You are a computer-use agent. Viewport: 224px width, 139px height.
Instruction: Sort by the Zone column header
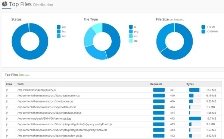coord(9,84)
